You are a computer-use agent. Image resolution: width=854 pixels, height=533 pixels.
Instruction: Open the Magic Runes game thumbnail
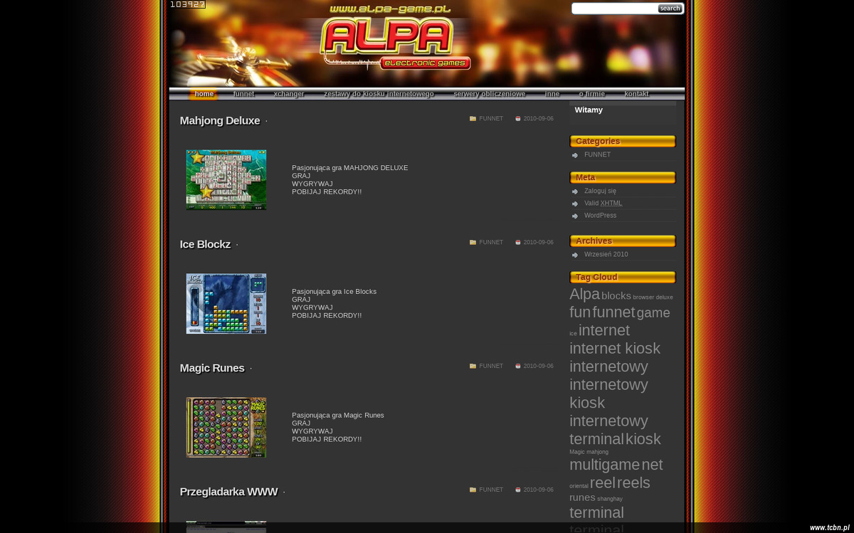(226, 428)
